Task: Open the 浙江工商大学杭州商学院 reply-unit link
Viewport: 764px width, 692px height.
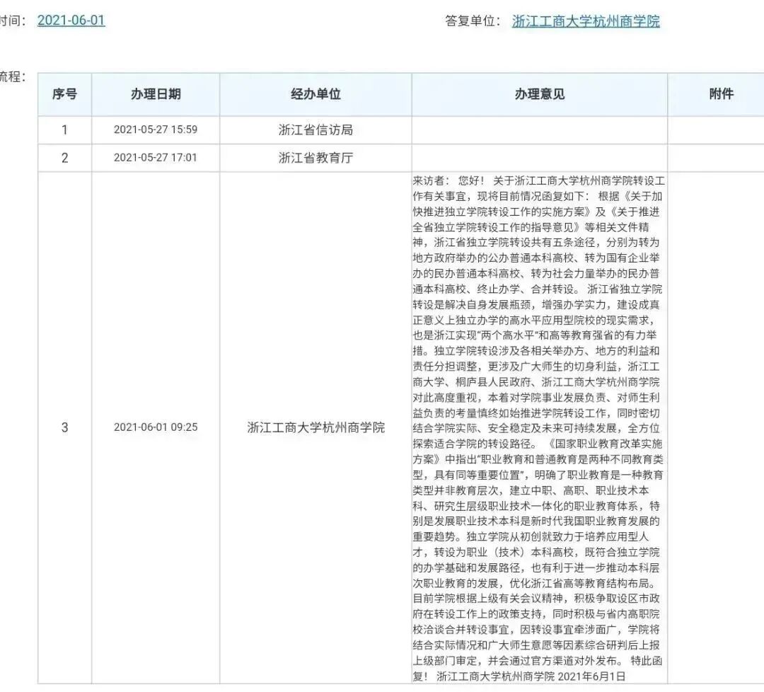Action: [x=586, y=22]
